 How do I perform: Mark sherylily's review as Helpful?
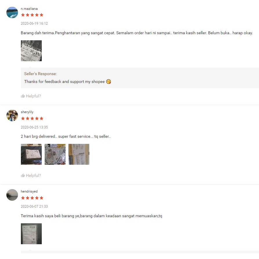coord(31,175)
